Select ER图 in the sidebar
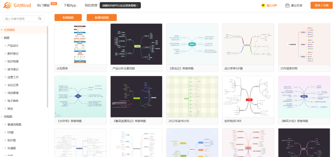This screenshot has height=157, width=335. coord(11,132)
